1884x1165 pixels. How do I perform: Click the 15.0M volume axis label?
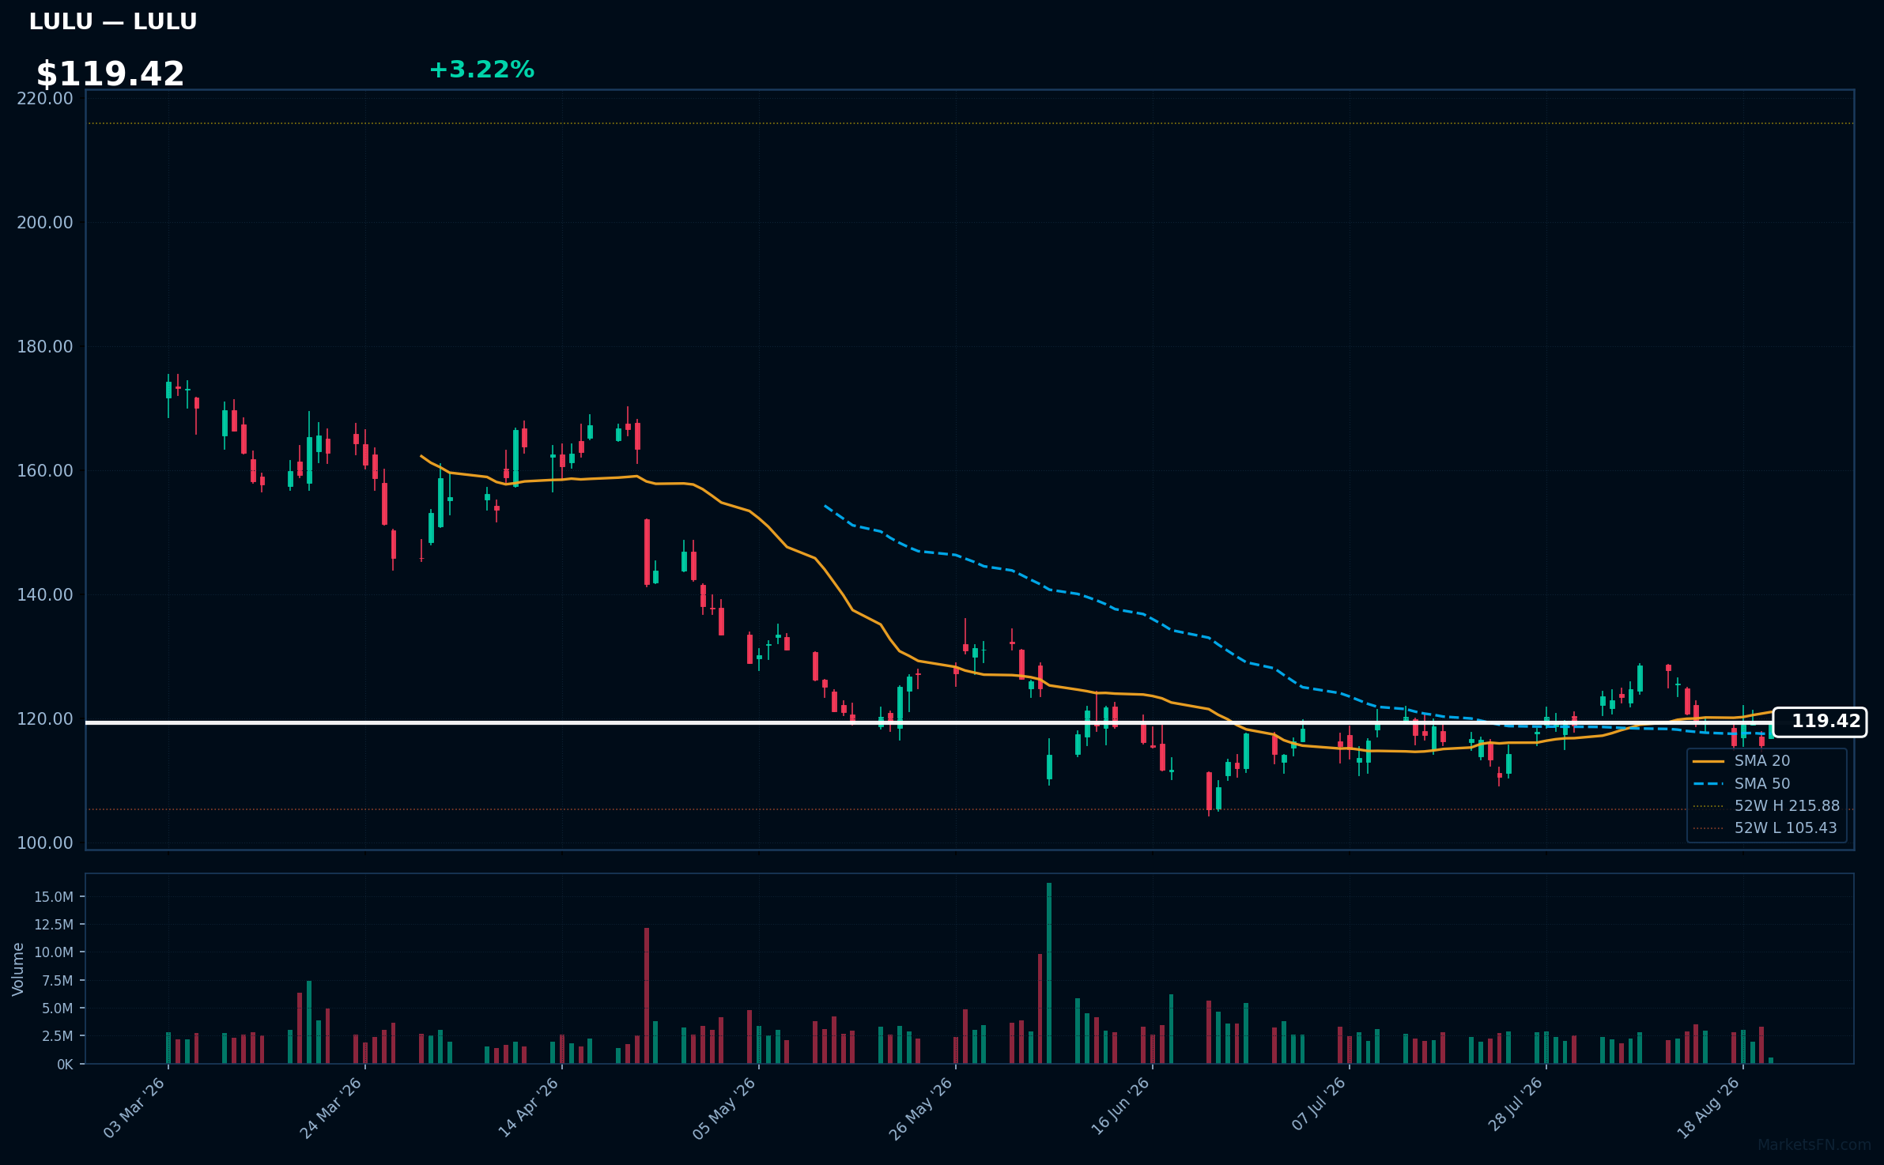point(54,897)
